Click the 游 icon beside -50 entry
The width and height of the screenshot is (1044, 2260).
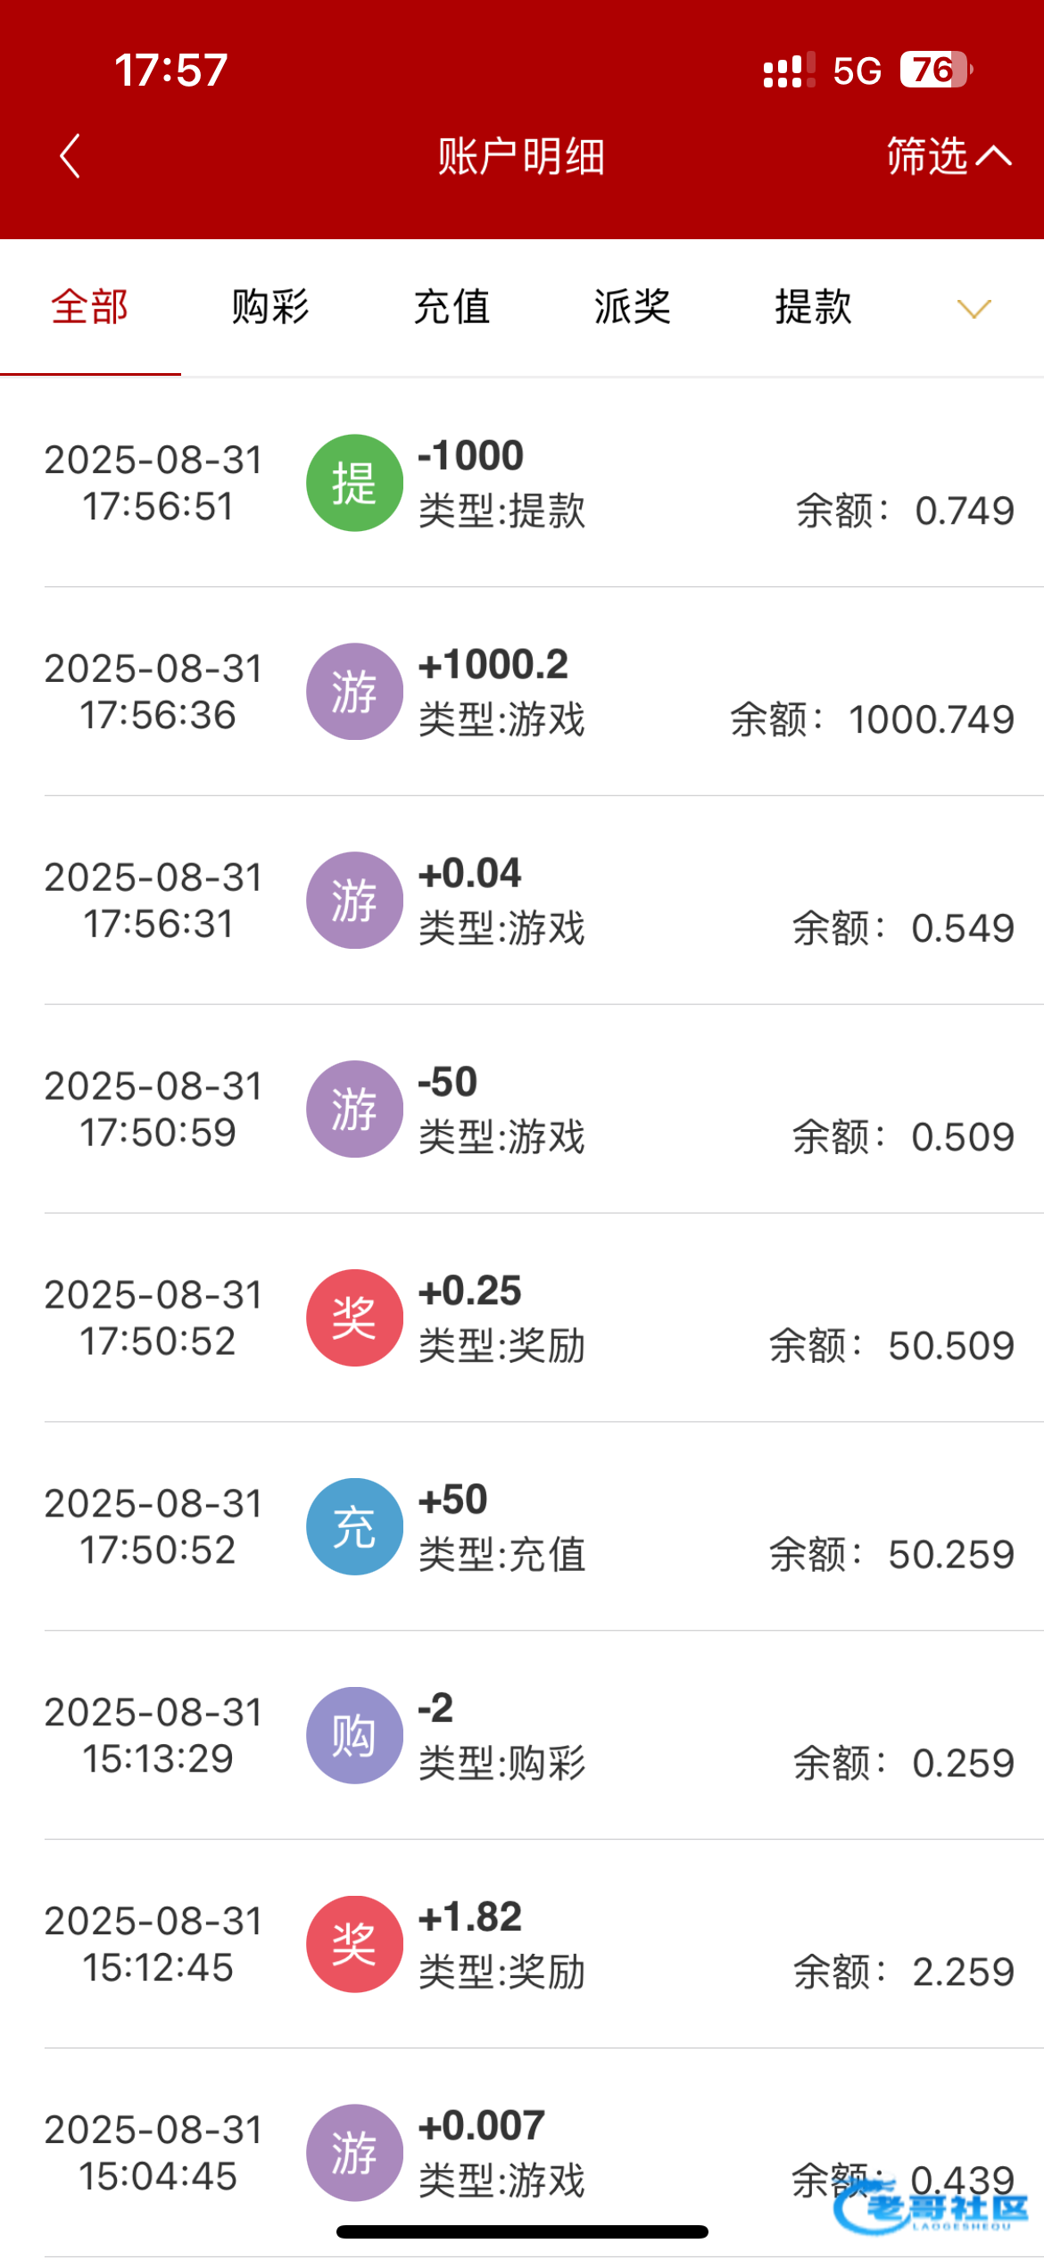[354, 1109]
